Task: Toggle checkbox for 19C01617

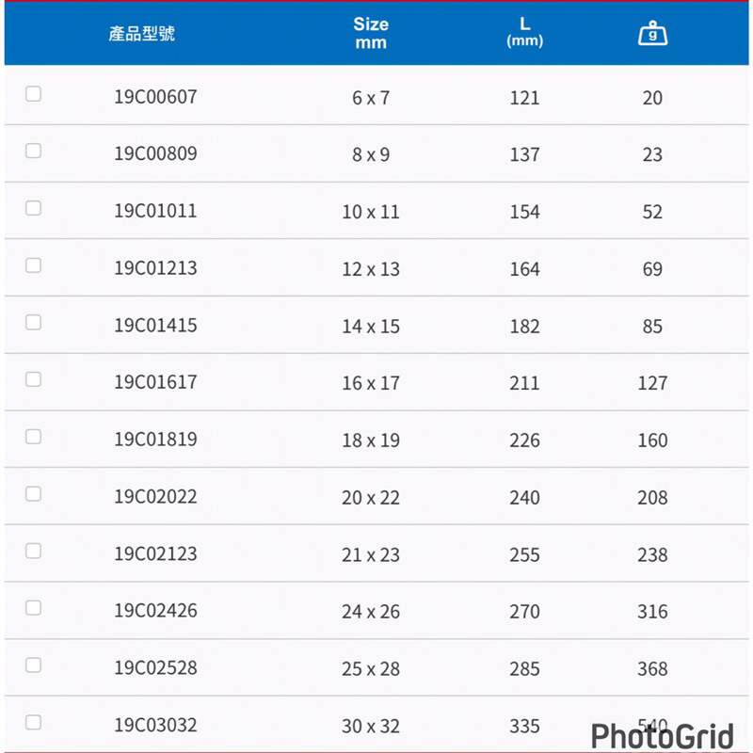Action: pos(34,379)
